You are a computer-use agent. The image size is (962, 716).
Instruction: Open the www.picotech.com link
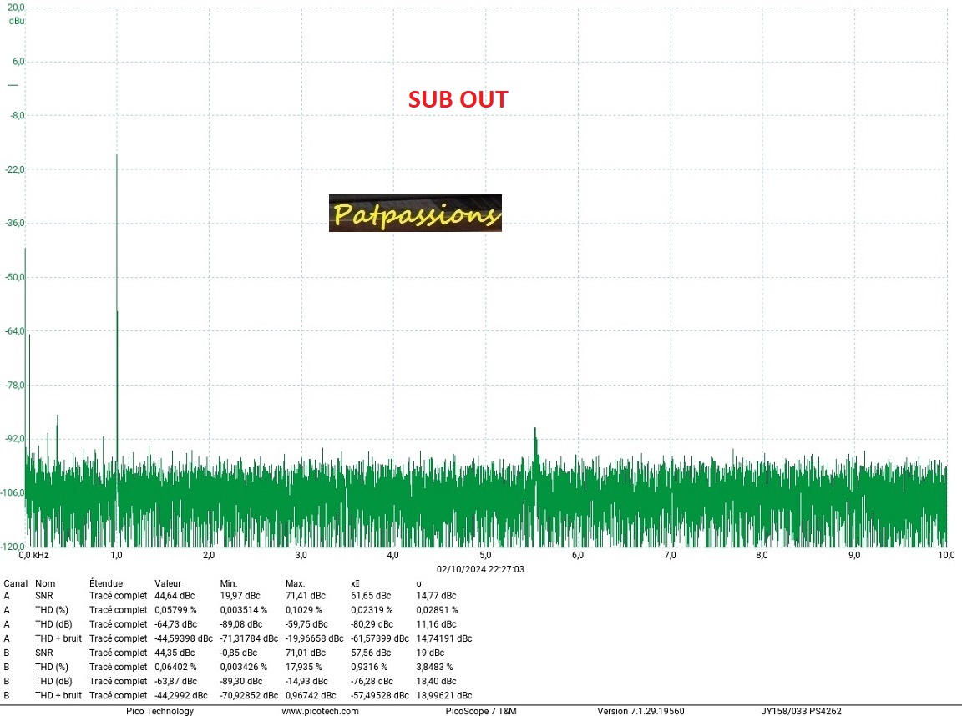[x=320, y=711]
